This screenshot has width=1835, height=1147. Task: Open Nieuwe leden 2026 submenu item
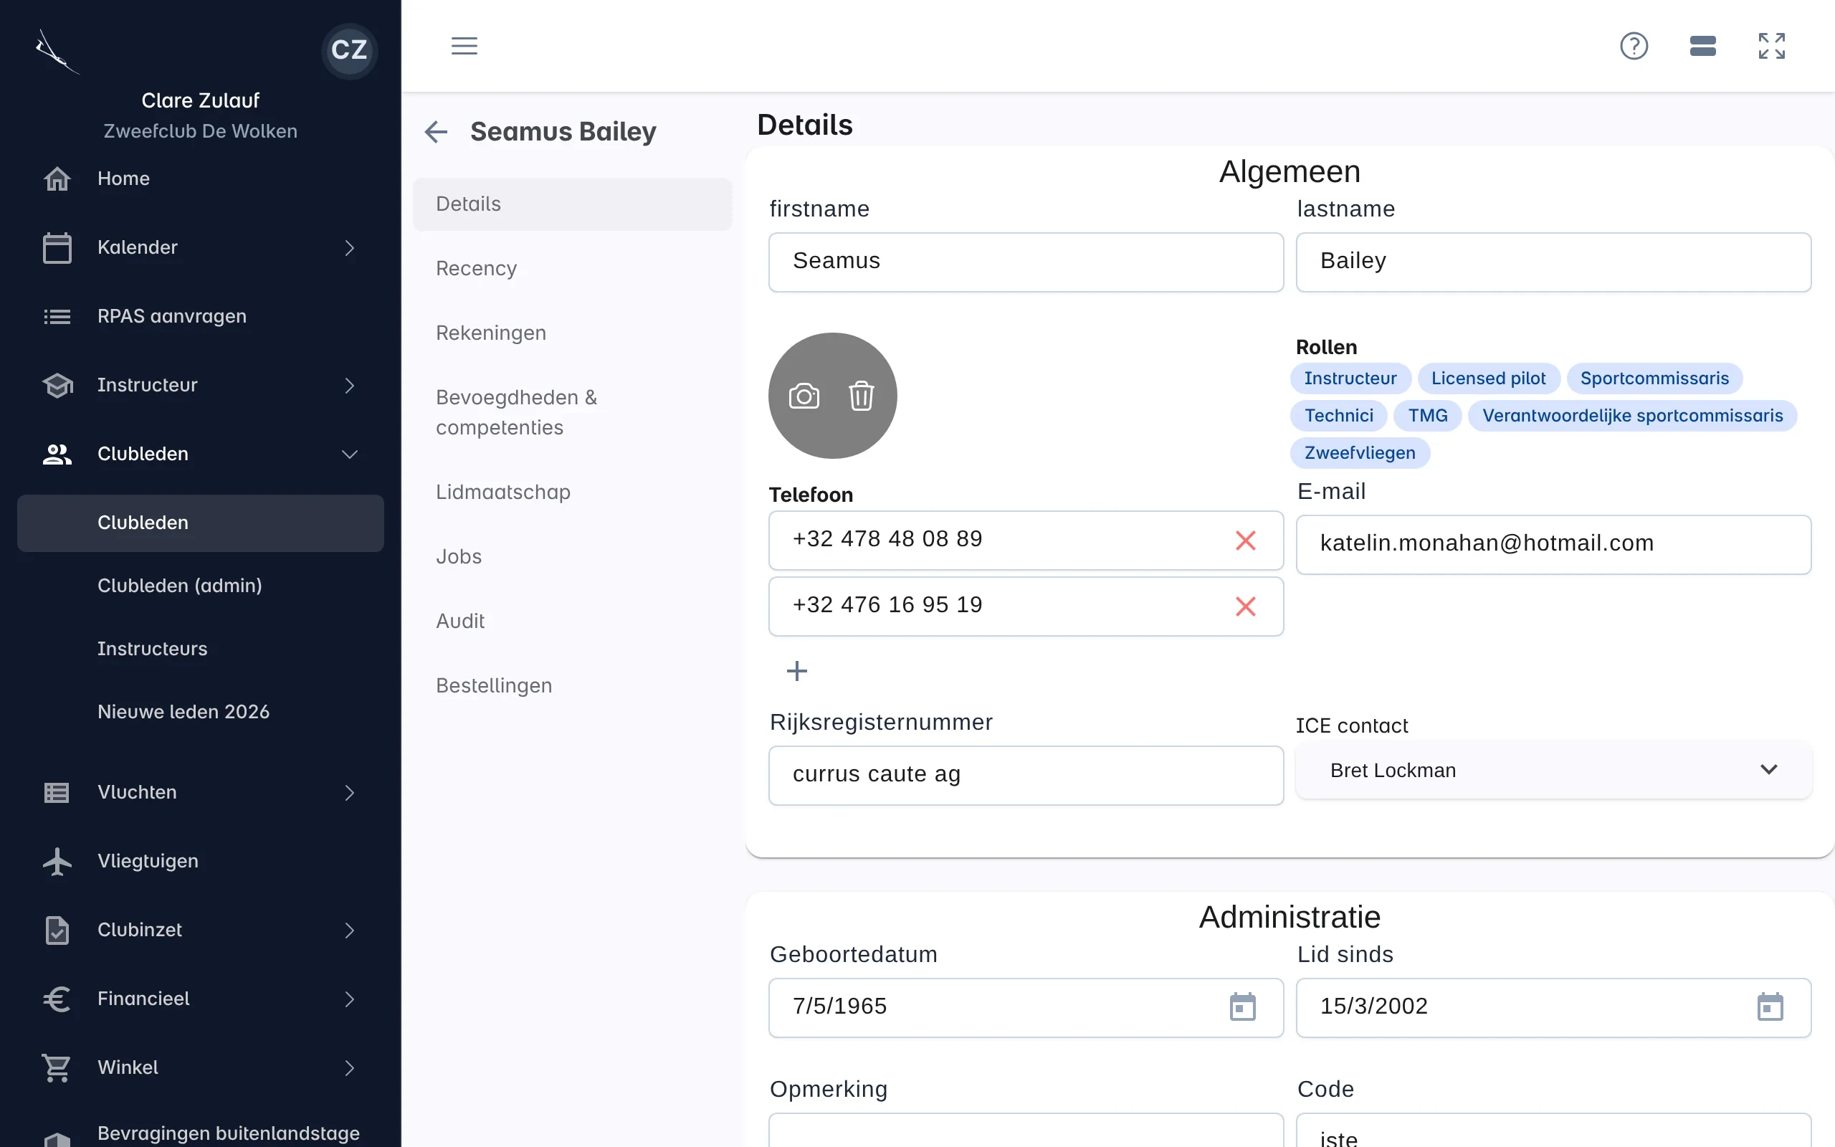pos(200,712)
